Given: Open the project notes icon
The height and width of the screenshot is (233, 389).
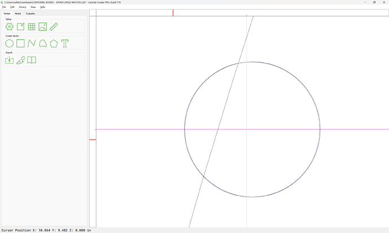Looking at the screenshot, I should coord(21,27).
